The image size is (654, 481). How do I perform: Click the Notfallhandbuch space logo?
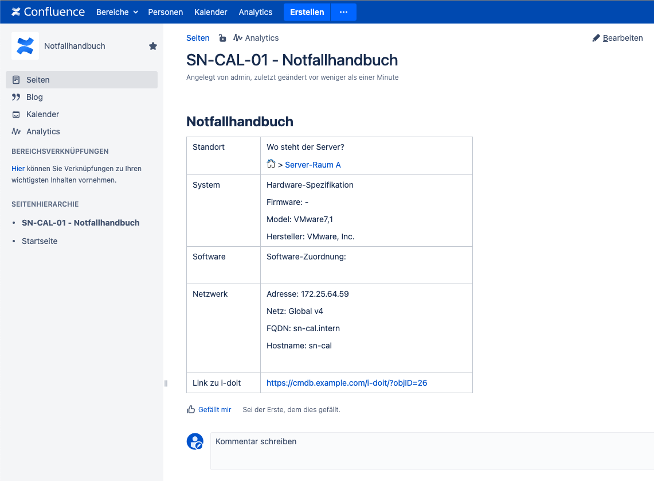point(25,46)
